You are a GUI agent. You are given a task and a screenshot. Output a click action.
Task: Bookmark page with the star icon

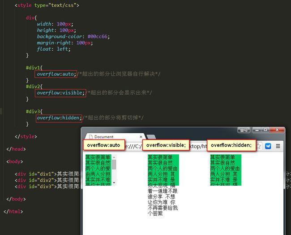259,146
